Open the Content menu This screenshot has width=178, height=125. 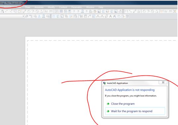click(63, 7)
